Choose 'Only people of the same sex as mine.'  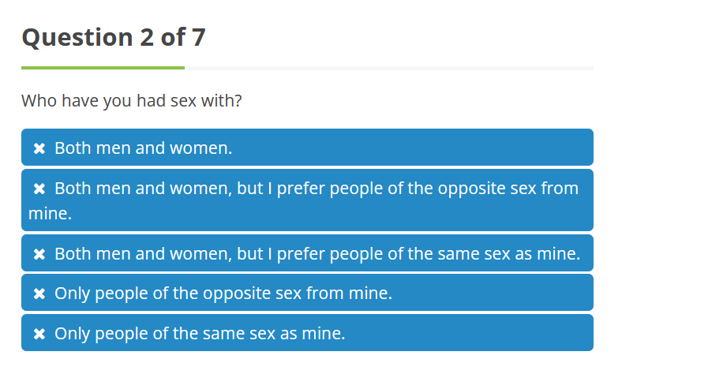(307, 332)
